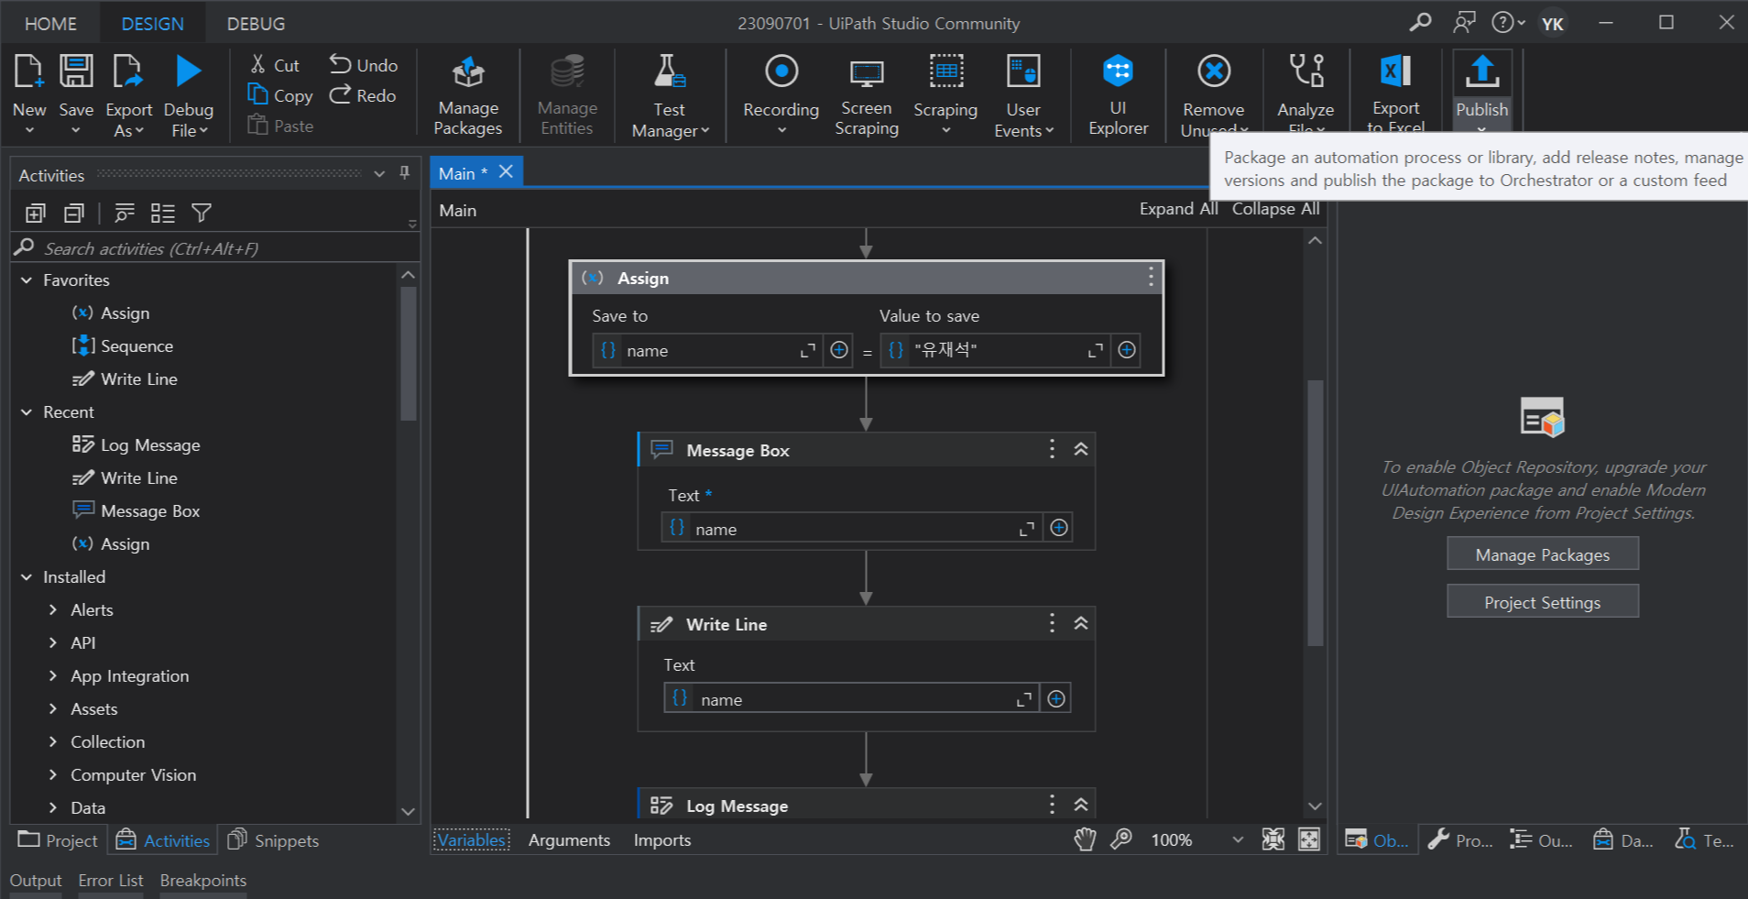Open the Arguments panel
This screenshot has width=1748, height=899.
click(569, 840)
